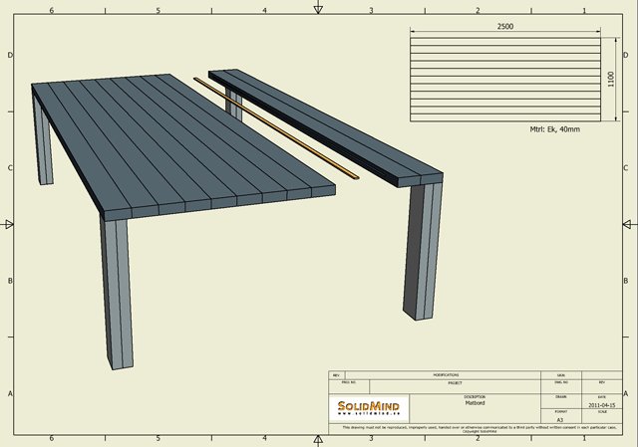Select the 2D top view of the tabletop
The height and width of the screenshot is (447, 638).
point(505,80)
